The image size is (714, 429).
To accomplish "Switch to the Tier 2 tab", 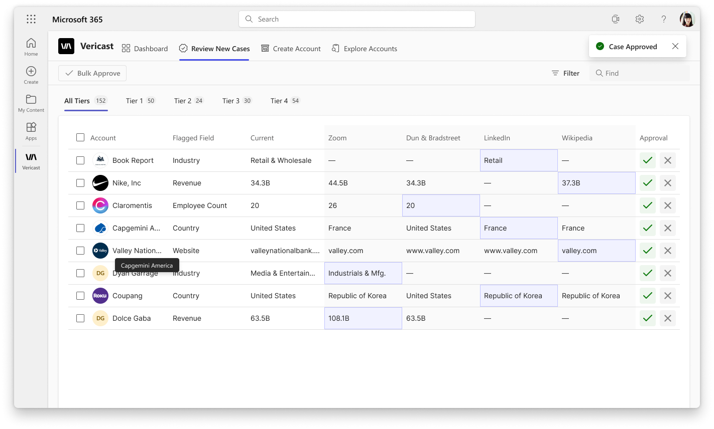I will (x=189, y=101).
